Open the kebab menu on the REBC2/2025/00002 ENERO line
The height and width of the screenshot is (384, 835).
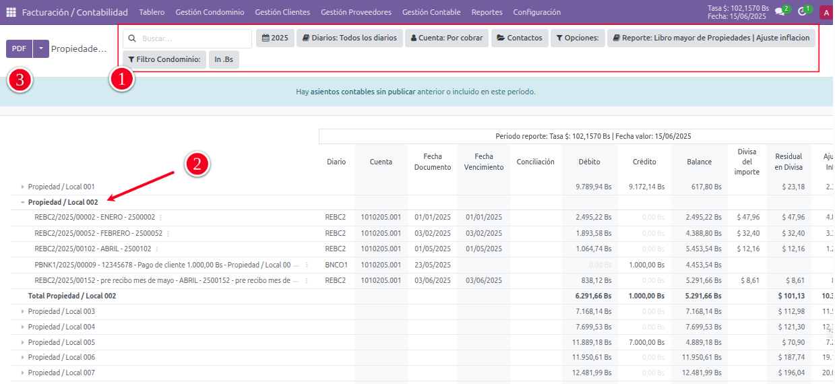pyautogui.click(x=160, y=218)
